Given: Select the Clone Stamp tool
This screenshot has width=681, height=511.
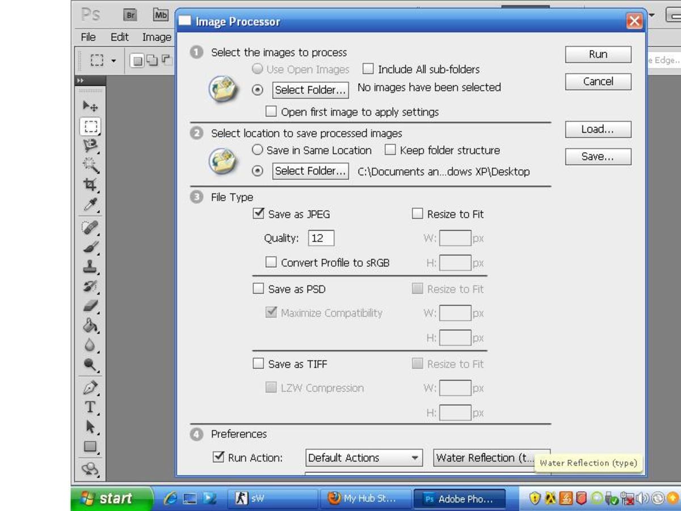Looking at the screenshot, I should 90,267.
